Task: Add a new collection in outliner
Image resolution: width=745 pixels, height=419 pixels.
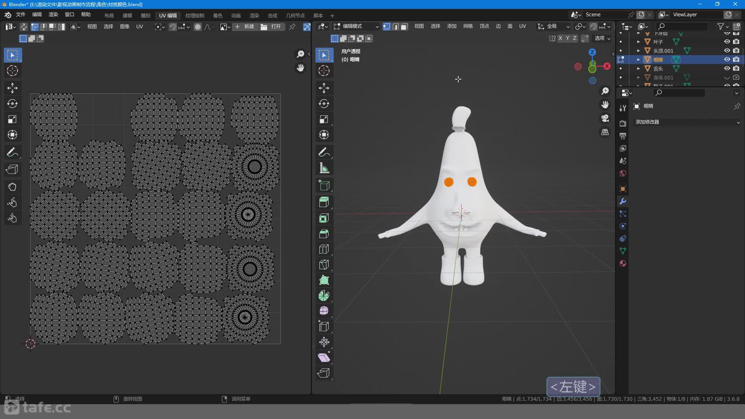Action: [x=736, y=26]
